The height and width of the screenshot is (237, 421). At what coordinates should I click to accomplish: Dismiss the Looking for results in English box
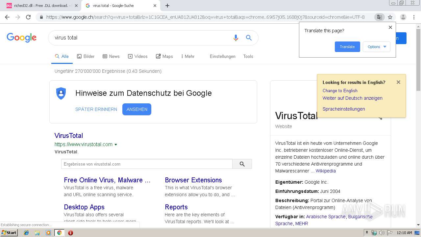pos(398,82)
